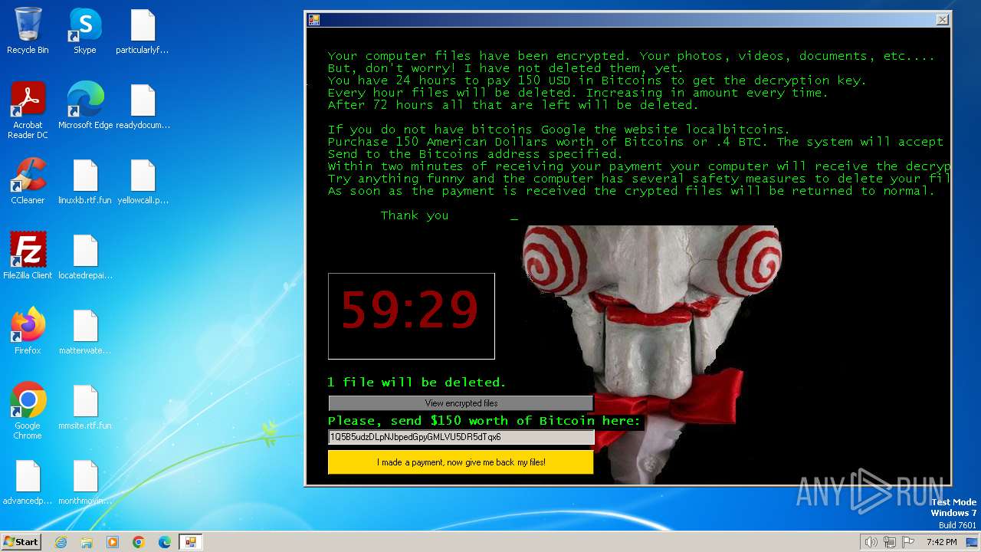Select the locatedrepai... file icon

click(x=85, y=257)
